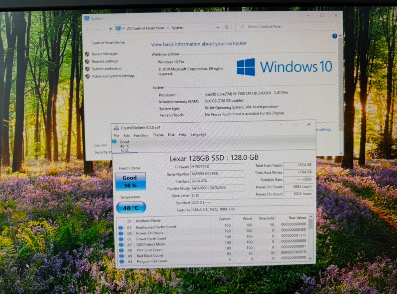Click the help question mark icon
Screen dimensions: 397x294
pos(335,36)
